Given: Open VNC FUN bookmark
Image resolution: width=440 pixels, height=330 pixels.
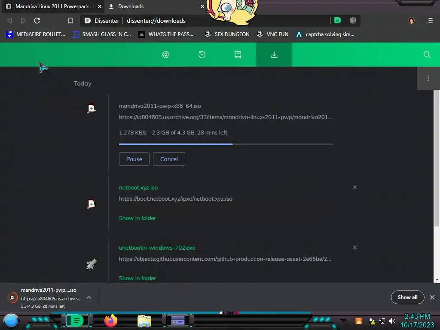Looking at the screenshot, I should coord(273,34).
